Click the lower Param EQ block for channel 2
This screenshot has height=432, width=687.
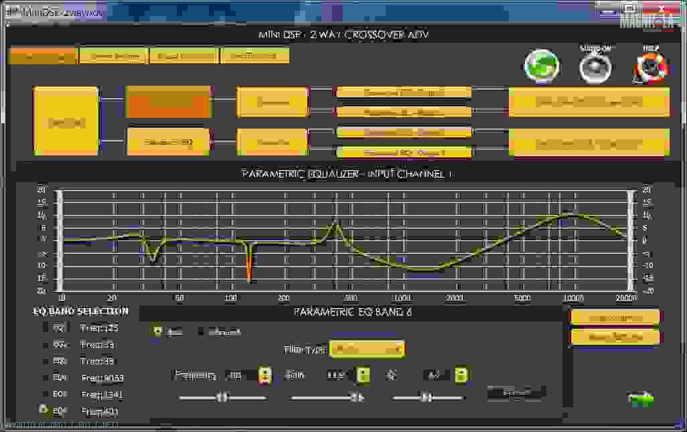pos(168,141)
